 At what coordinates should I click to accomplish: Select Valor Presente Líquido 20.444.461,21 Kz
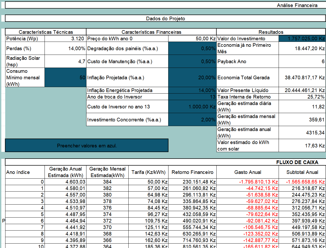tap(302, 90)
